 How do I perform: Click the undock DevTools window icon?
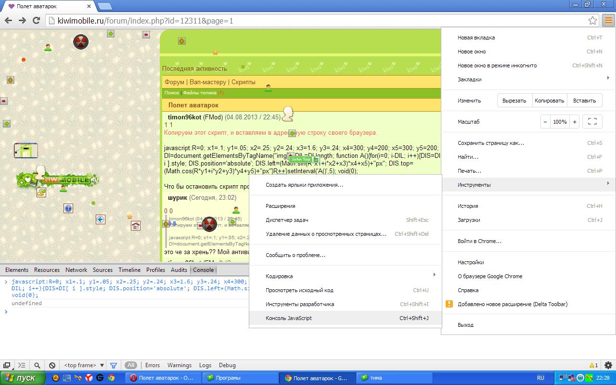7,365
